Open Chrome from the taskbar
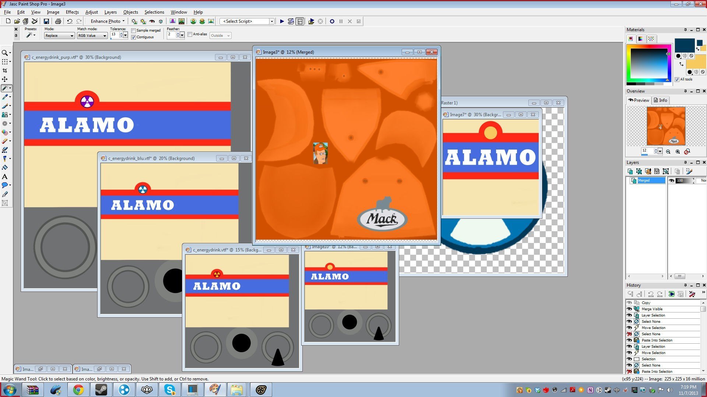The height and width of the screenshot is (397, 707). click(x=78, y=390)
